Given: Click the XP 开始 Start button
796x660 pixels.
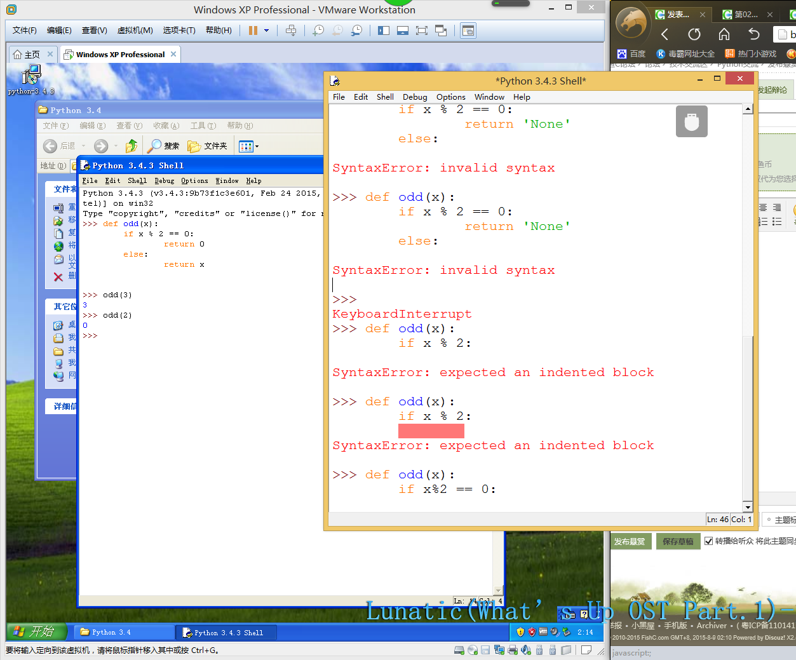Looking at the screenshot, I should pos(37,632).
